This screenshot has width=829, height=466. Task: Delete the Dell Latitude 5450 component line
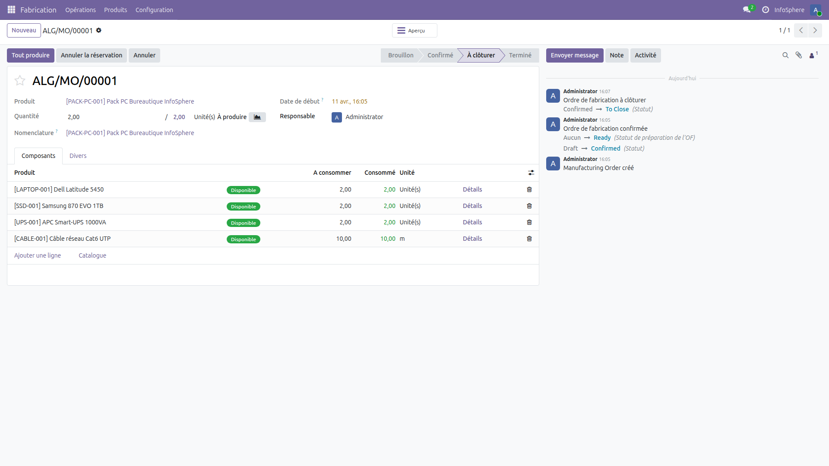pyautogui.click(x=529, y=189)
